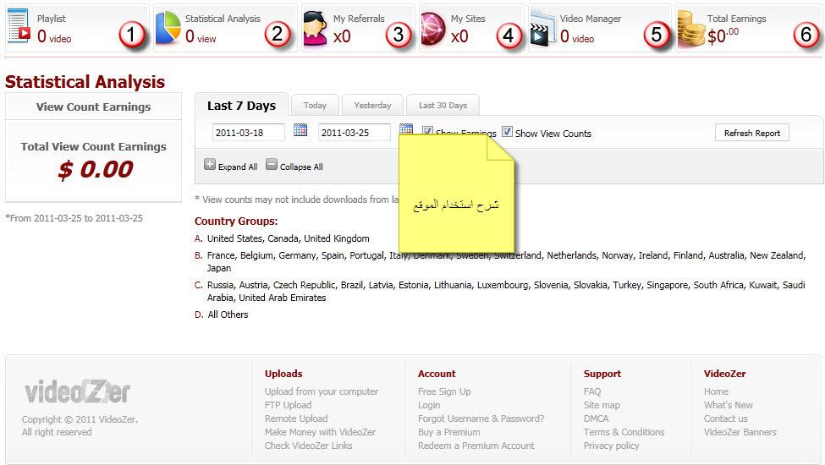Click the Collapse All text label
Screen dimensions: 825x465
click(x=301, y=167)
